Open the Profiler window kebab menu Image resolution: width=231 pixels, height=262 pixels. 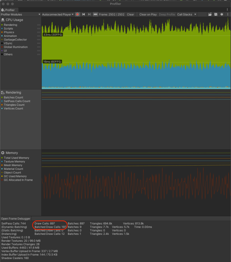(227, 15)
